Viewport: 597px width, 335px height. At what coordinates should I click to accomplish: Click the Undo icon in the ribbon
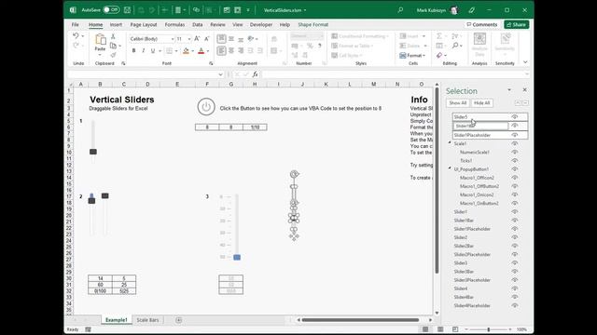76,35
